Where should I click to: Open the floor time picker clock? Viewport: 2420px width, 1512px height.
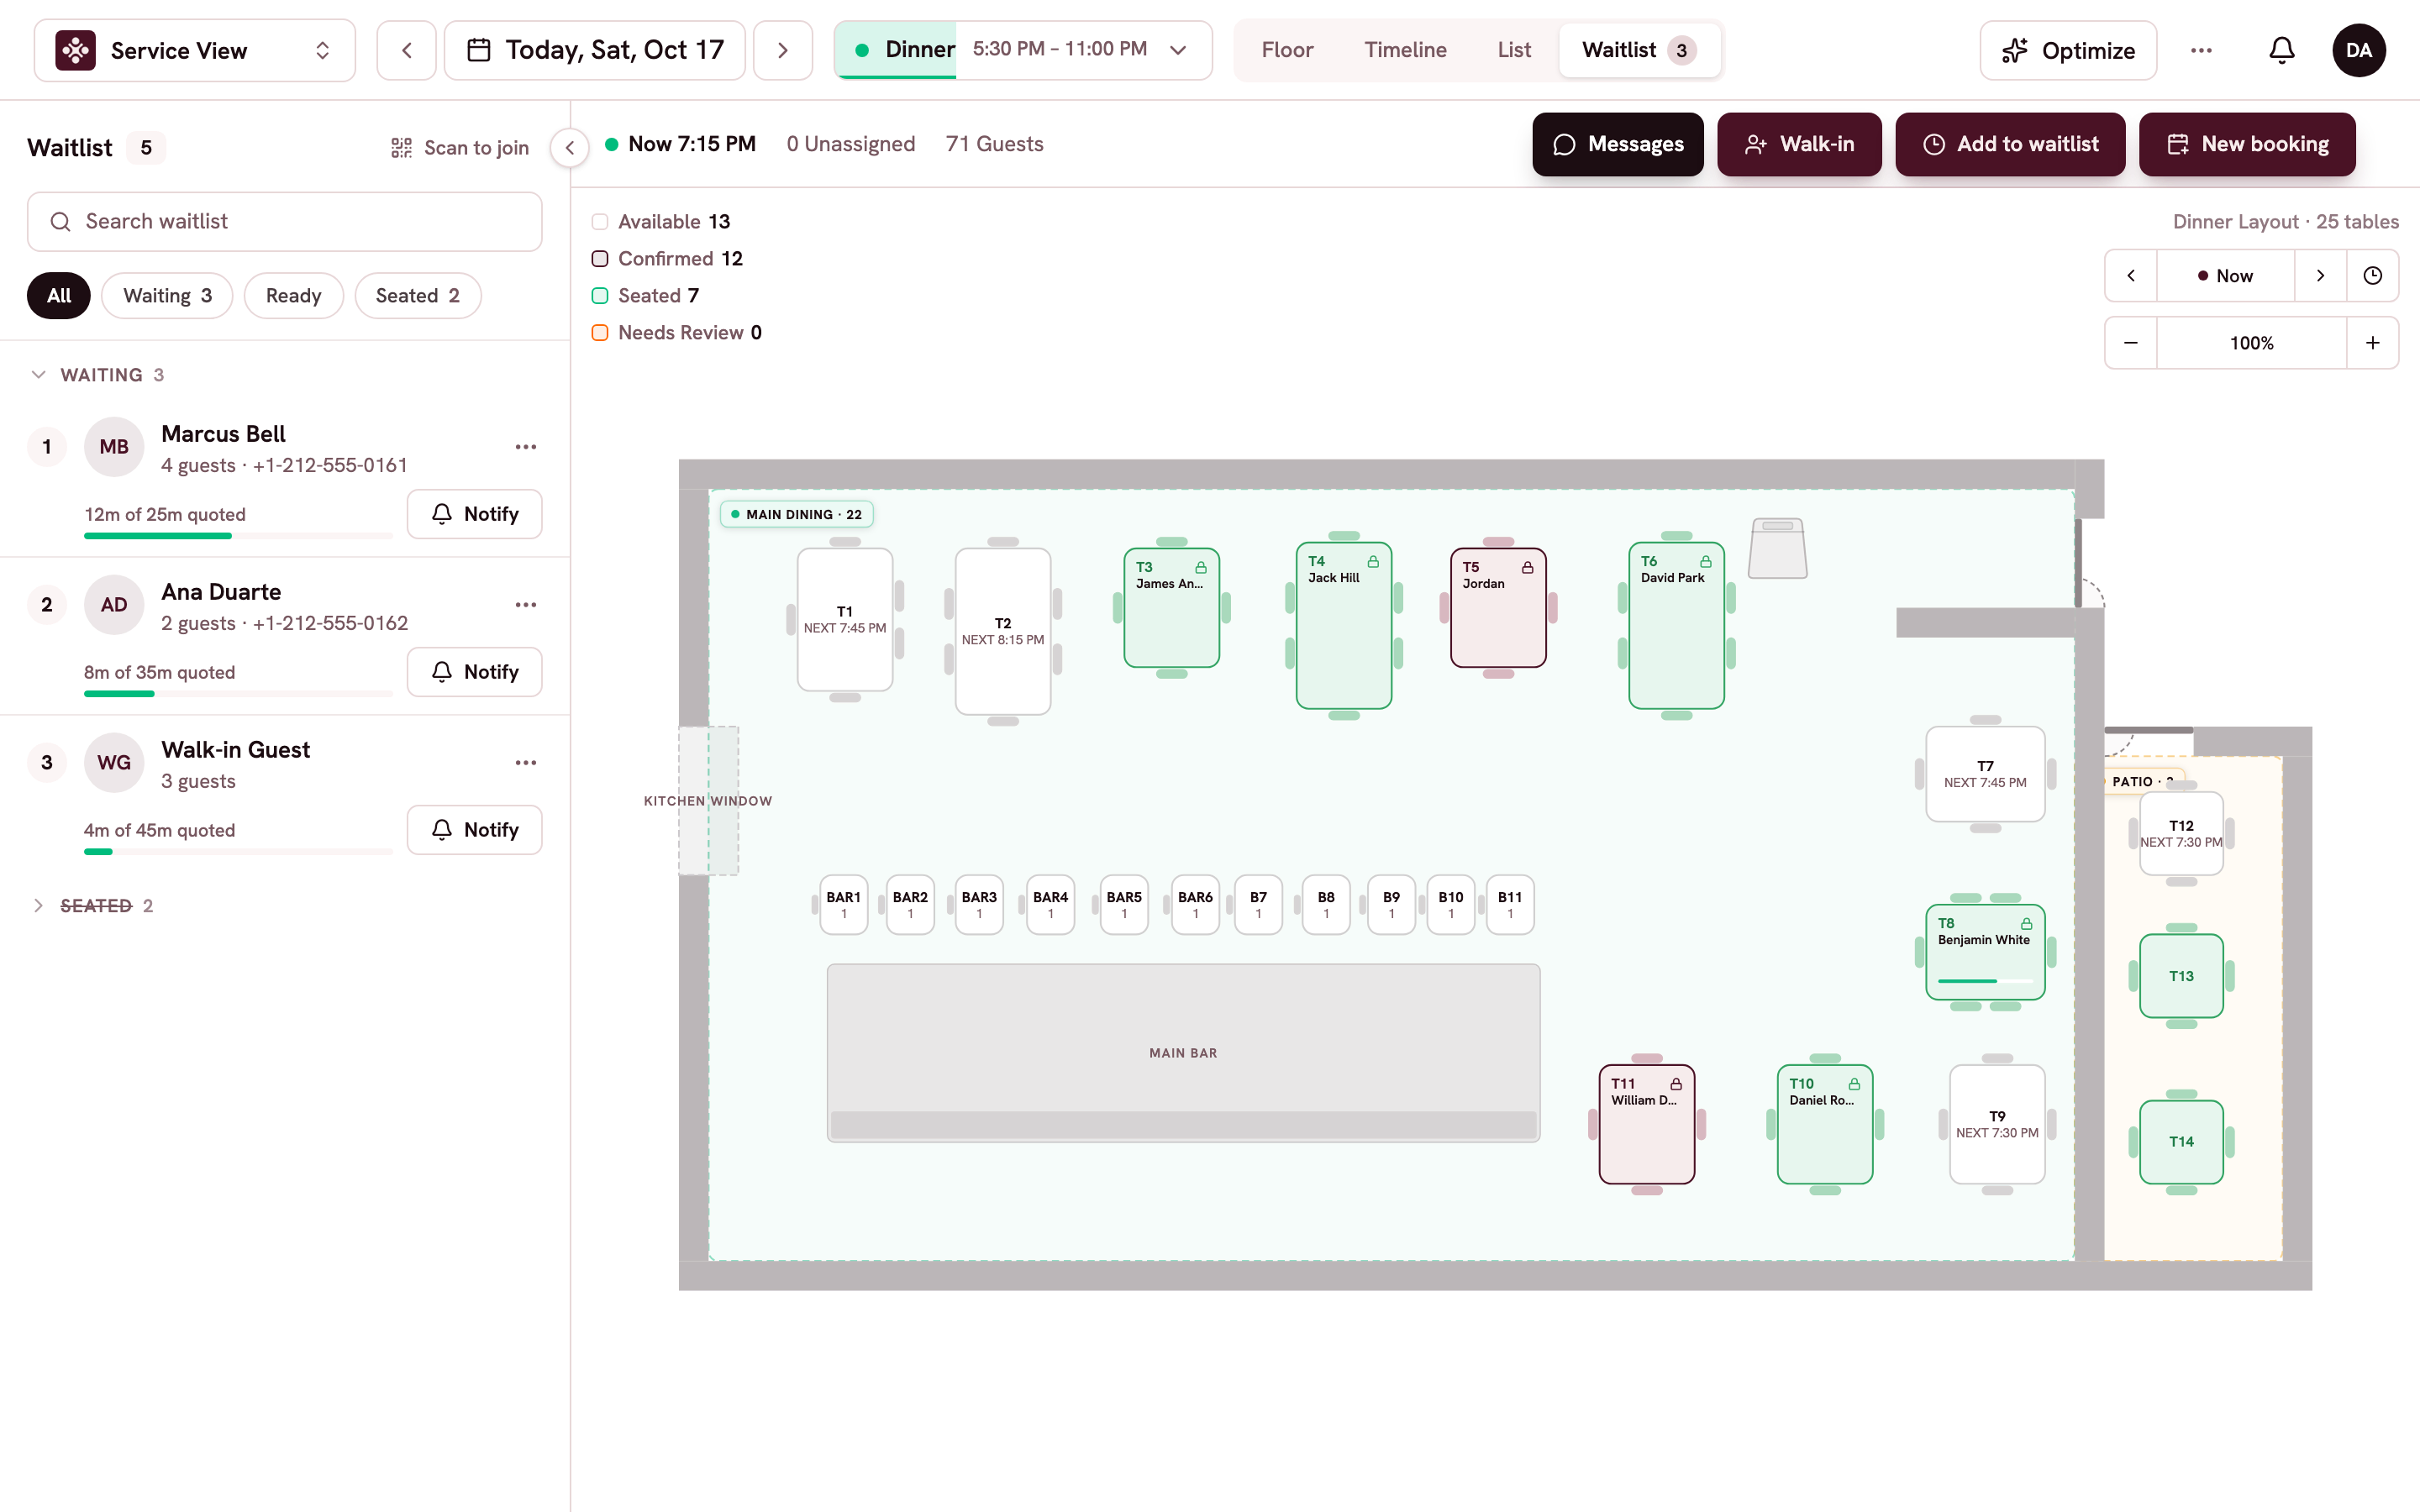pyautogui.click(x=2372, y=276)
